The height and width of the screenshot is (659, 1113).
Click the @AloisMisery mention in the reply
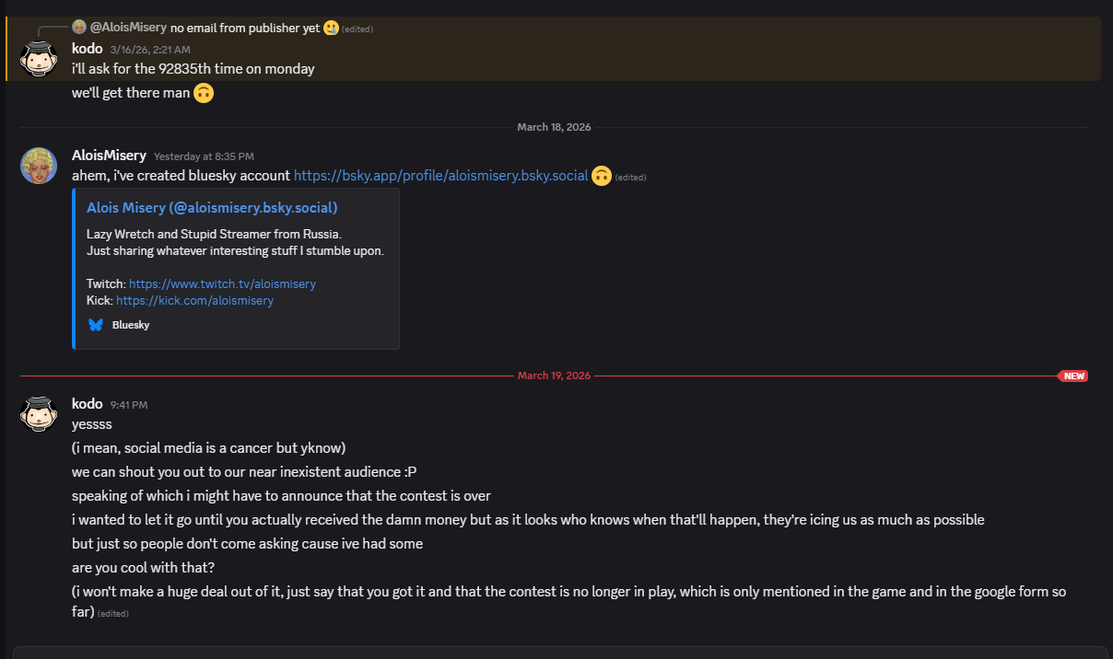(x=128, y=29)
